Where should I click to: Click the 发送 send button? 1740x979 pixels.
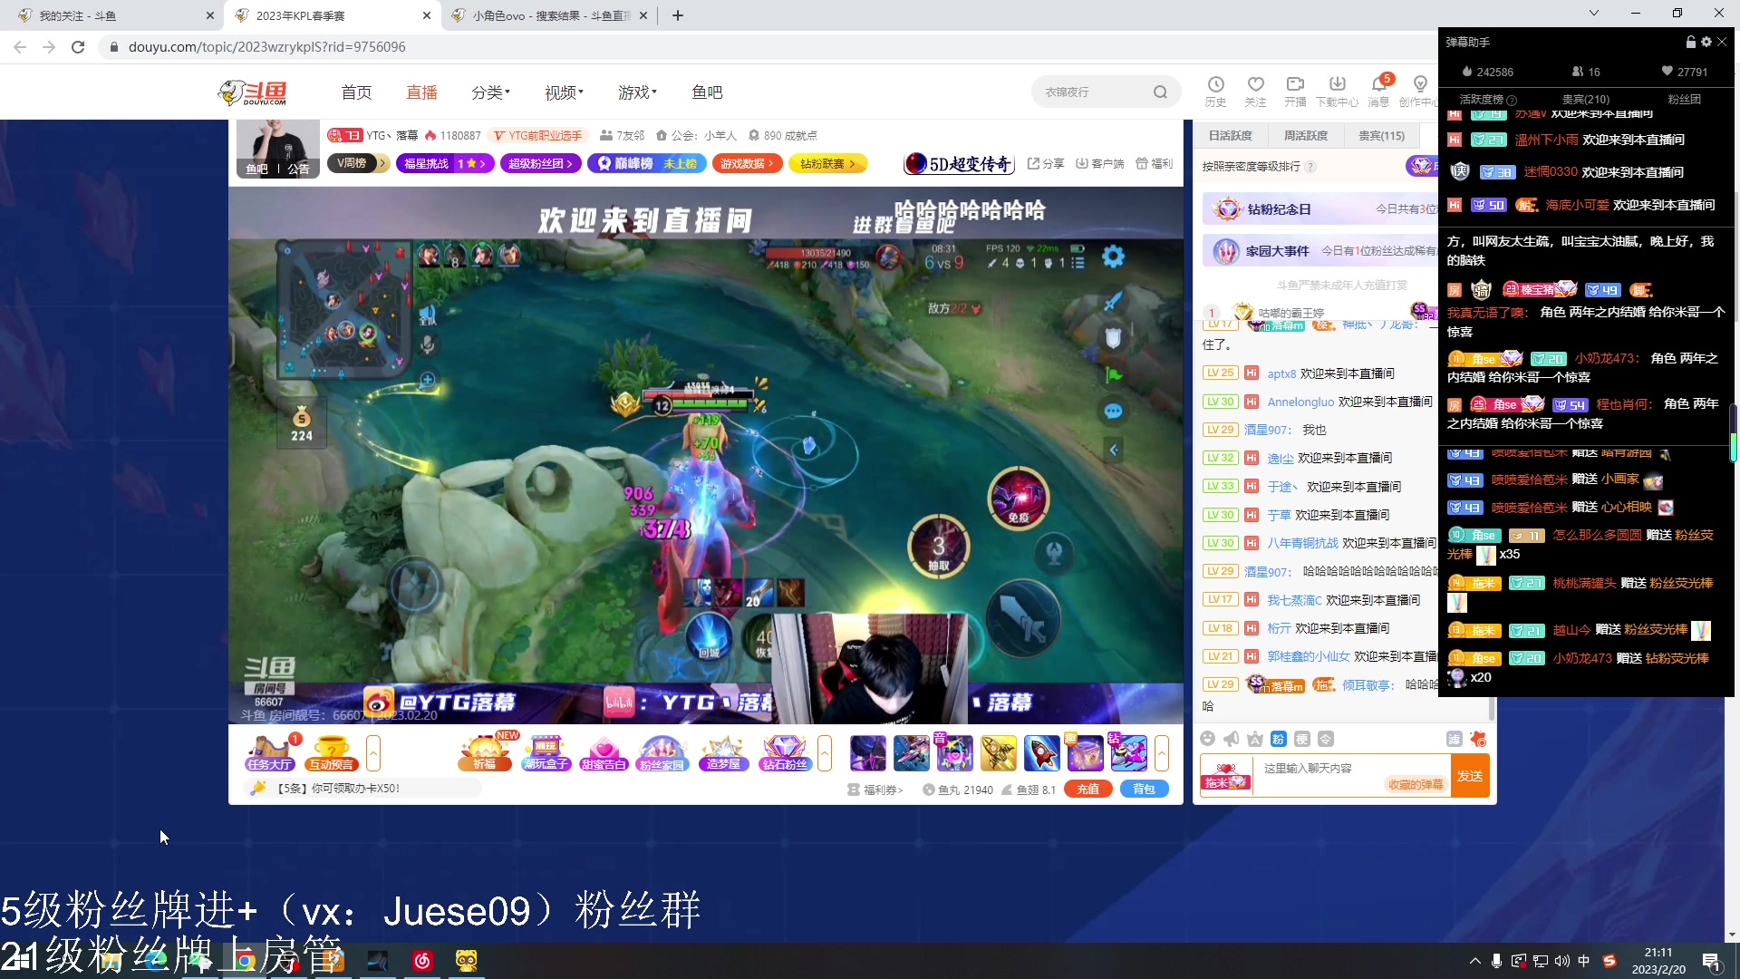(x=1469, y=776)
